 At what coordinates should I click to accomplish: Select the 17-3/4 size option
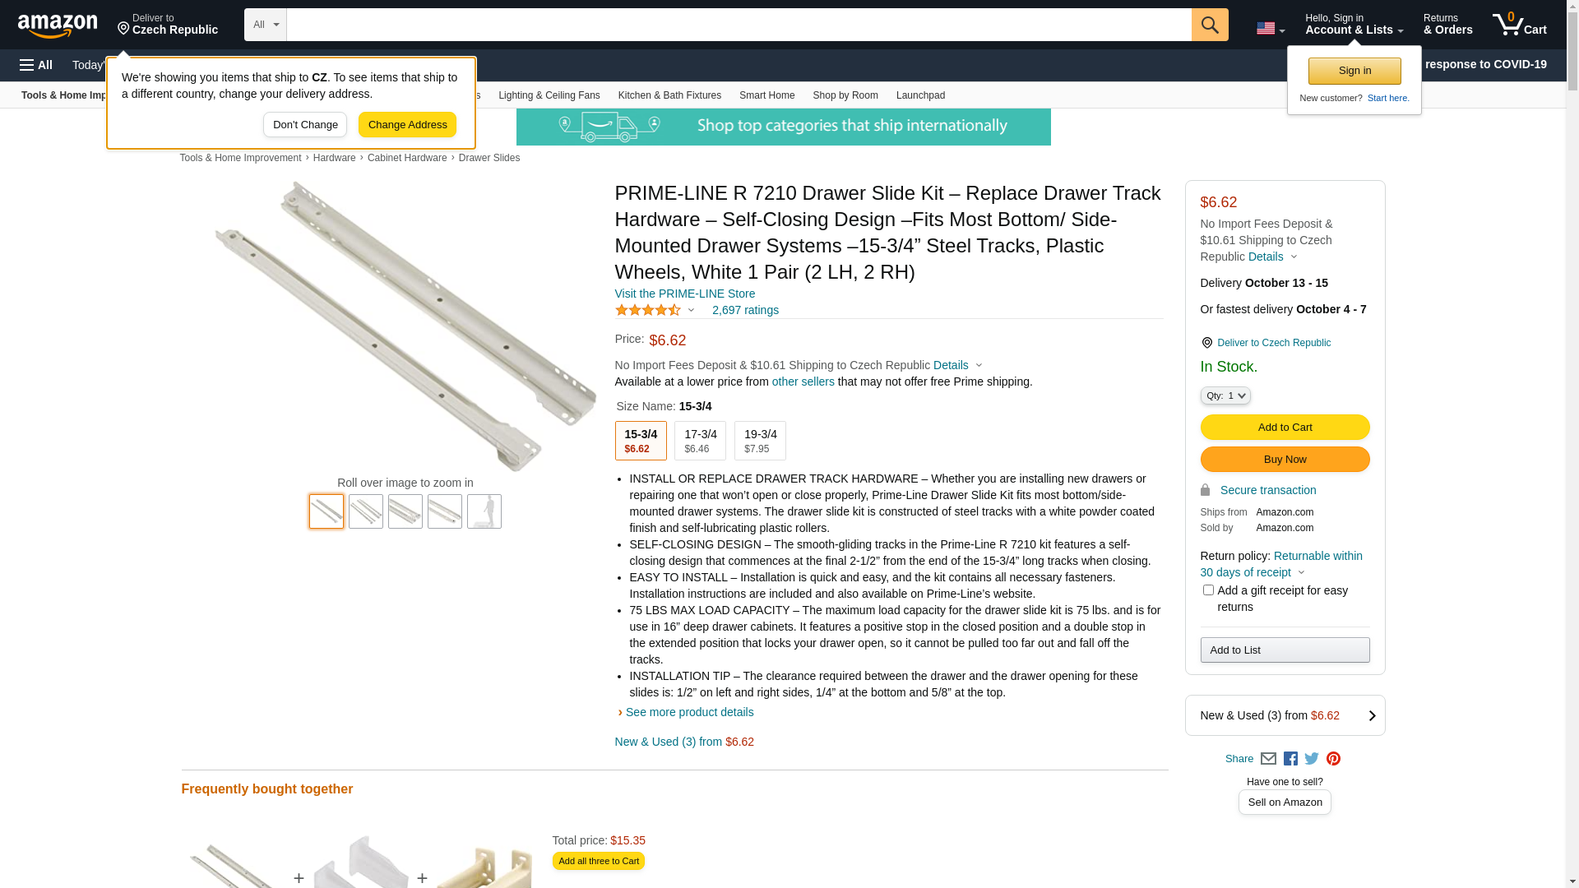tap(700, 441)
